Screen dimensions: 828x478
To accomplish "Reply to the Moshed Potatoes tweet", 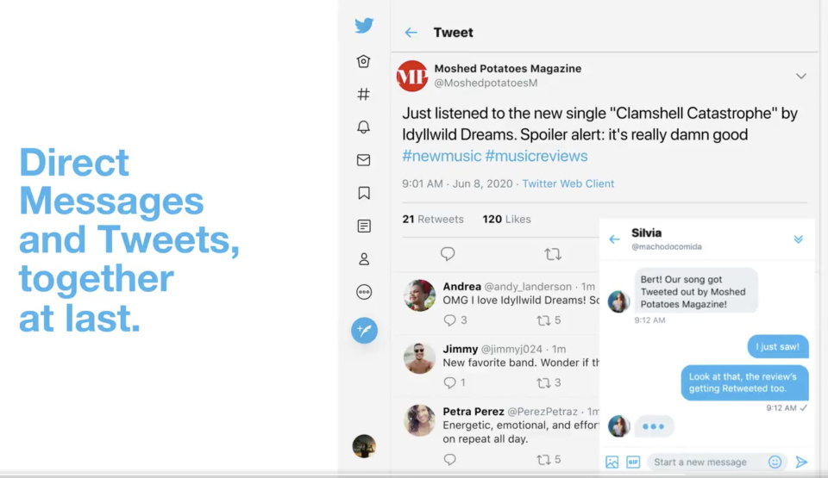I will point(448,254).
